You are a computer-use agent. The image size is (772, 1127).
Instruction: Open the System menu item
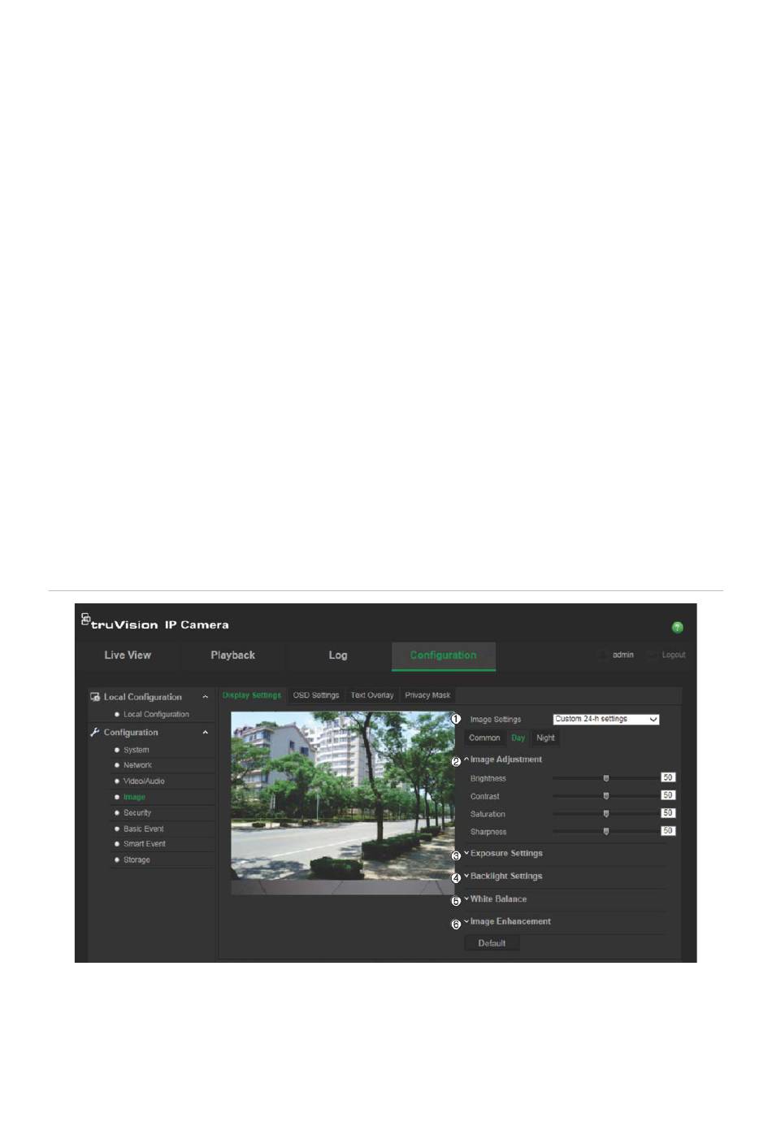click(x=137, y=751)
